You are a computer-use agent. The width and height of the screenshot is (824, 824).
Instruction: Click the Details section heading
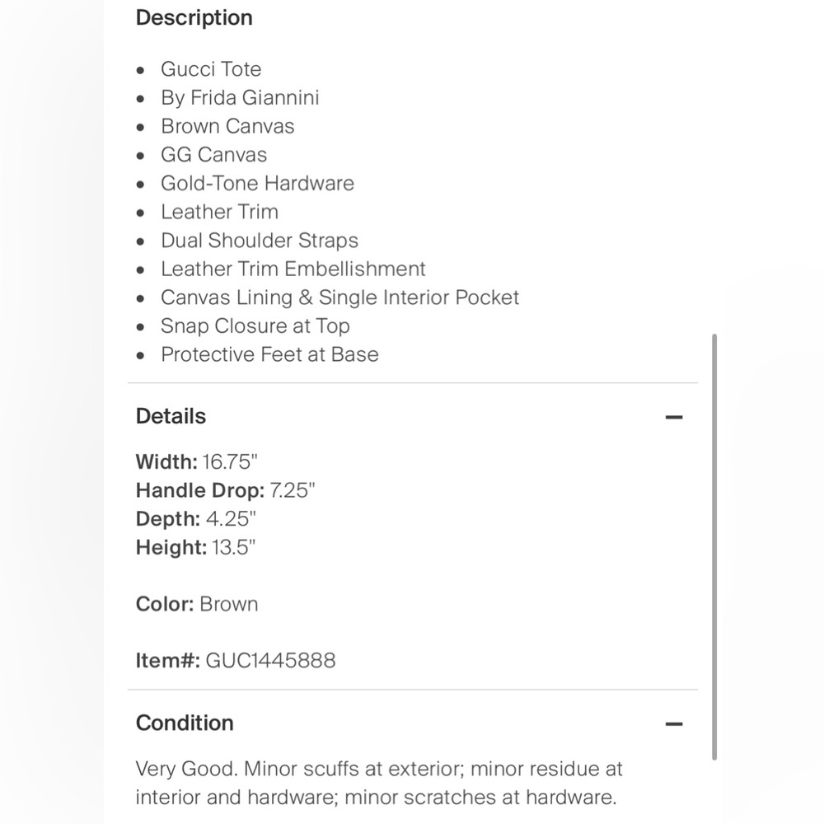[x=171, y=416]
